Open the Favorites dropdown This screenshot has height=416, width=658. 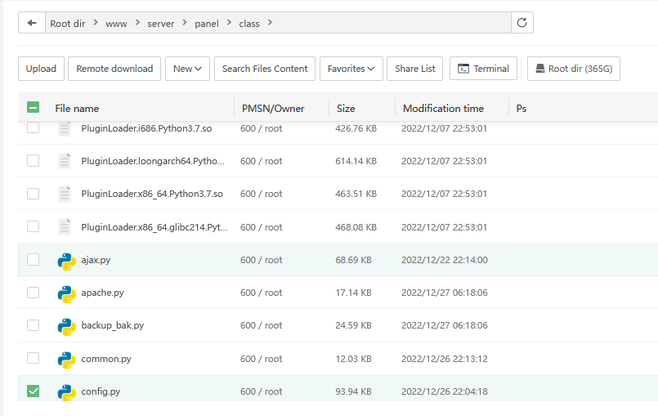coord(351,69)
